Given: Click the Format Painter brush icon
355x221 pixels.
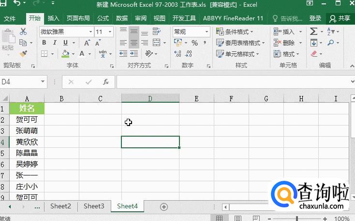Looking at the screenshot, I should click(x=23, y=54).
